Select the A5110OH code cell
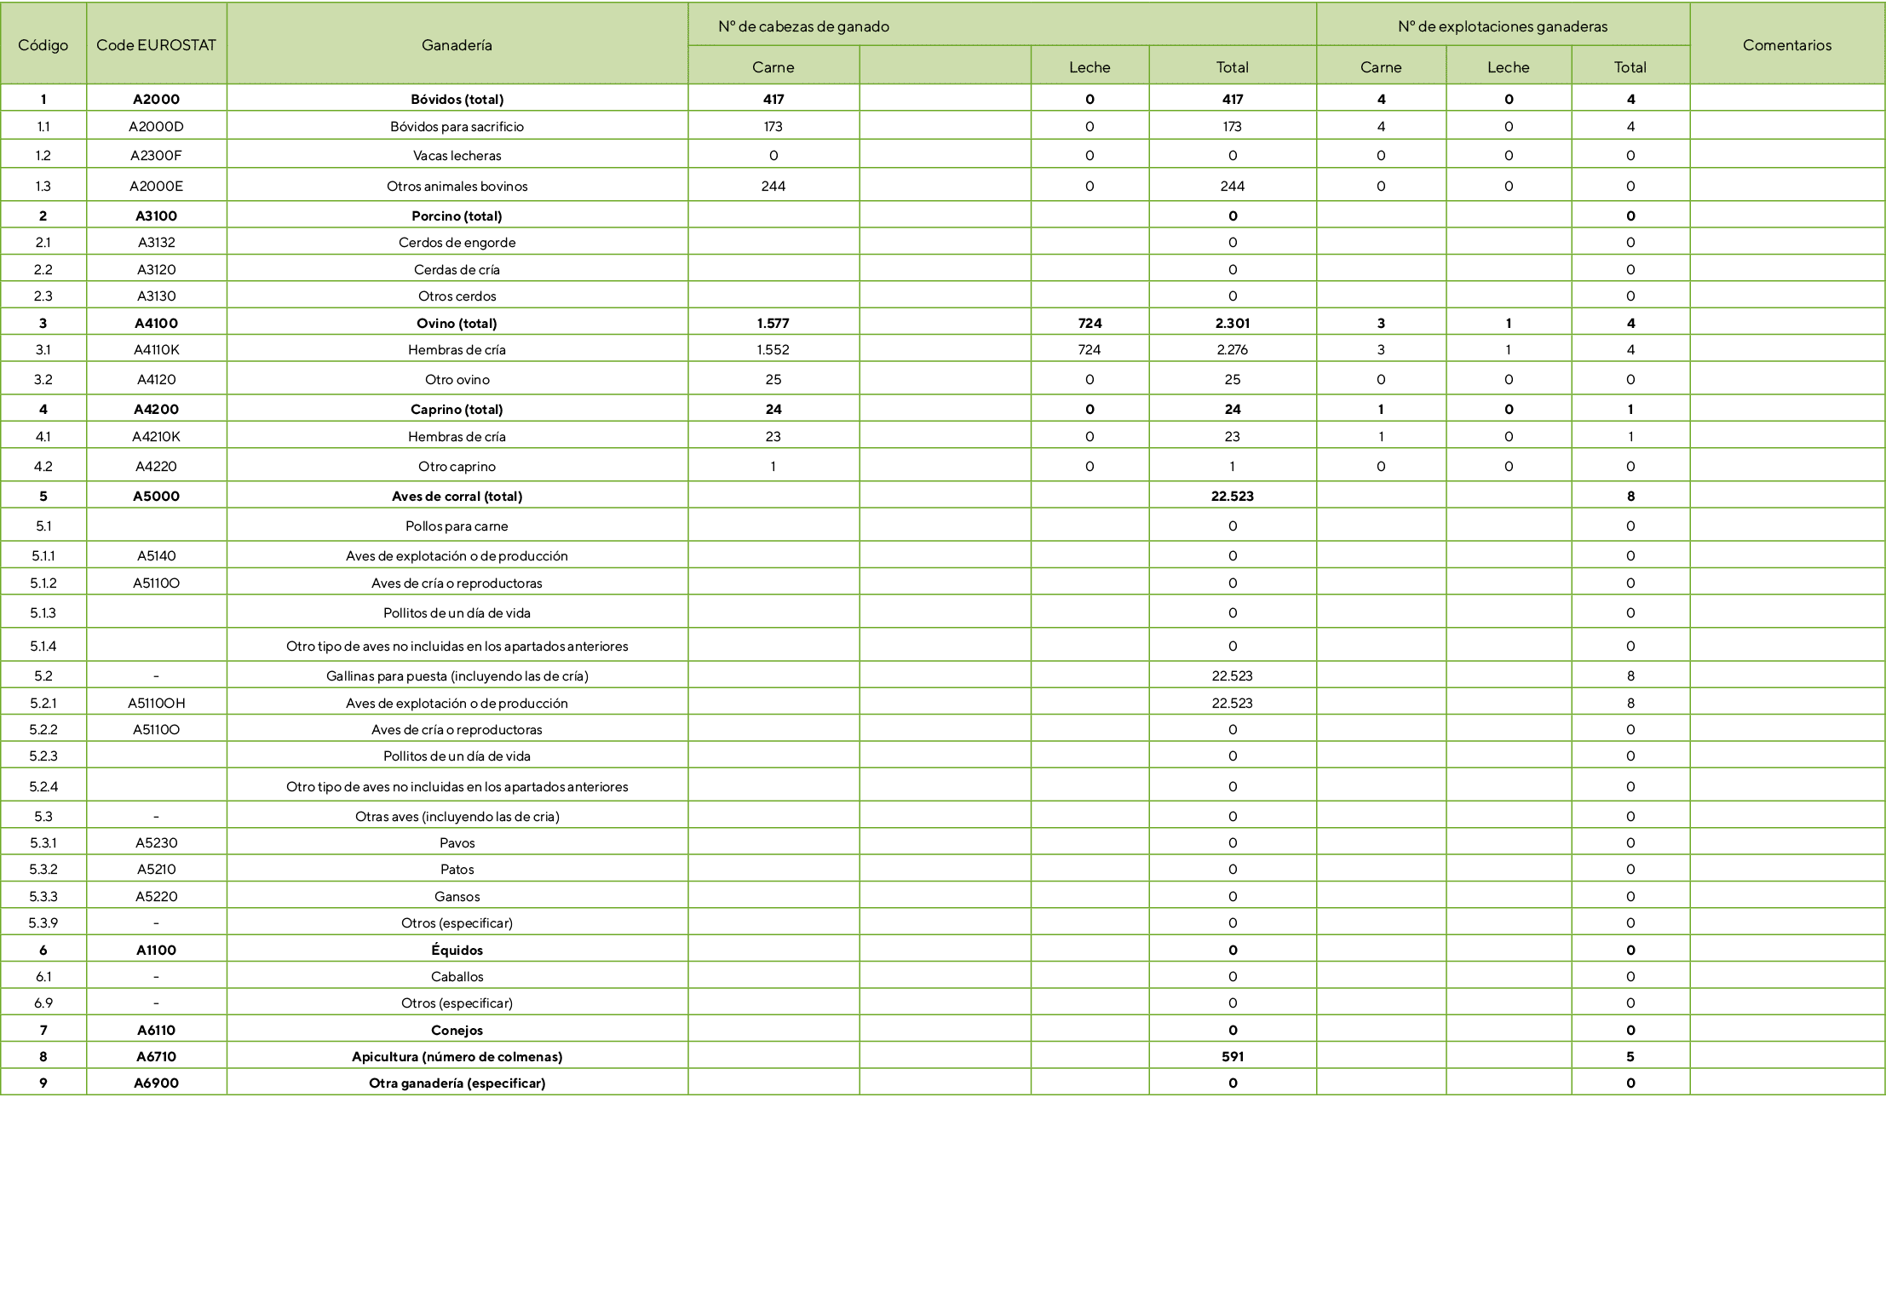 click(x=156, y=704)
